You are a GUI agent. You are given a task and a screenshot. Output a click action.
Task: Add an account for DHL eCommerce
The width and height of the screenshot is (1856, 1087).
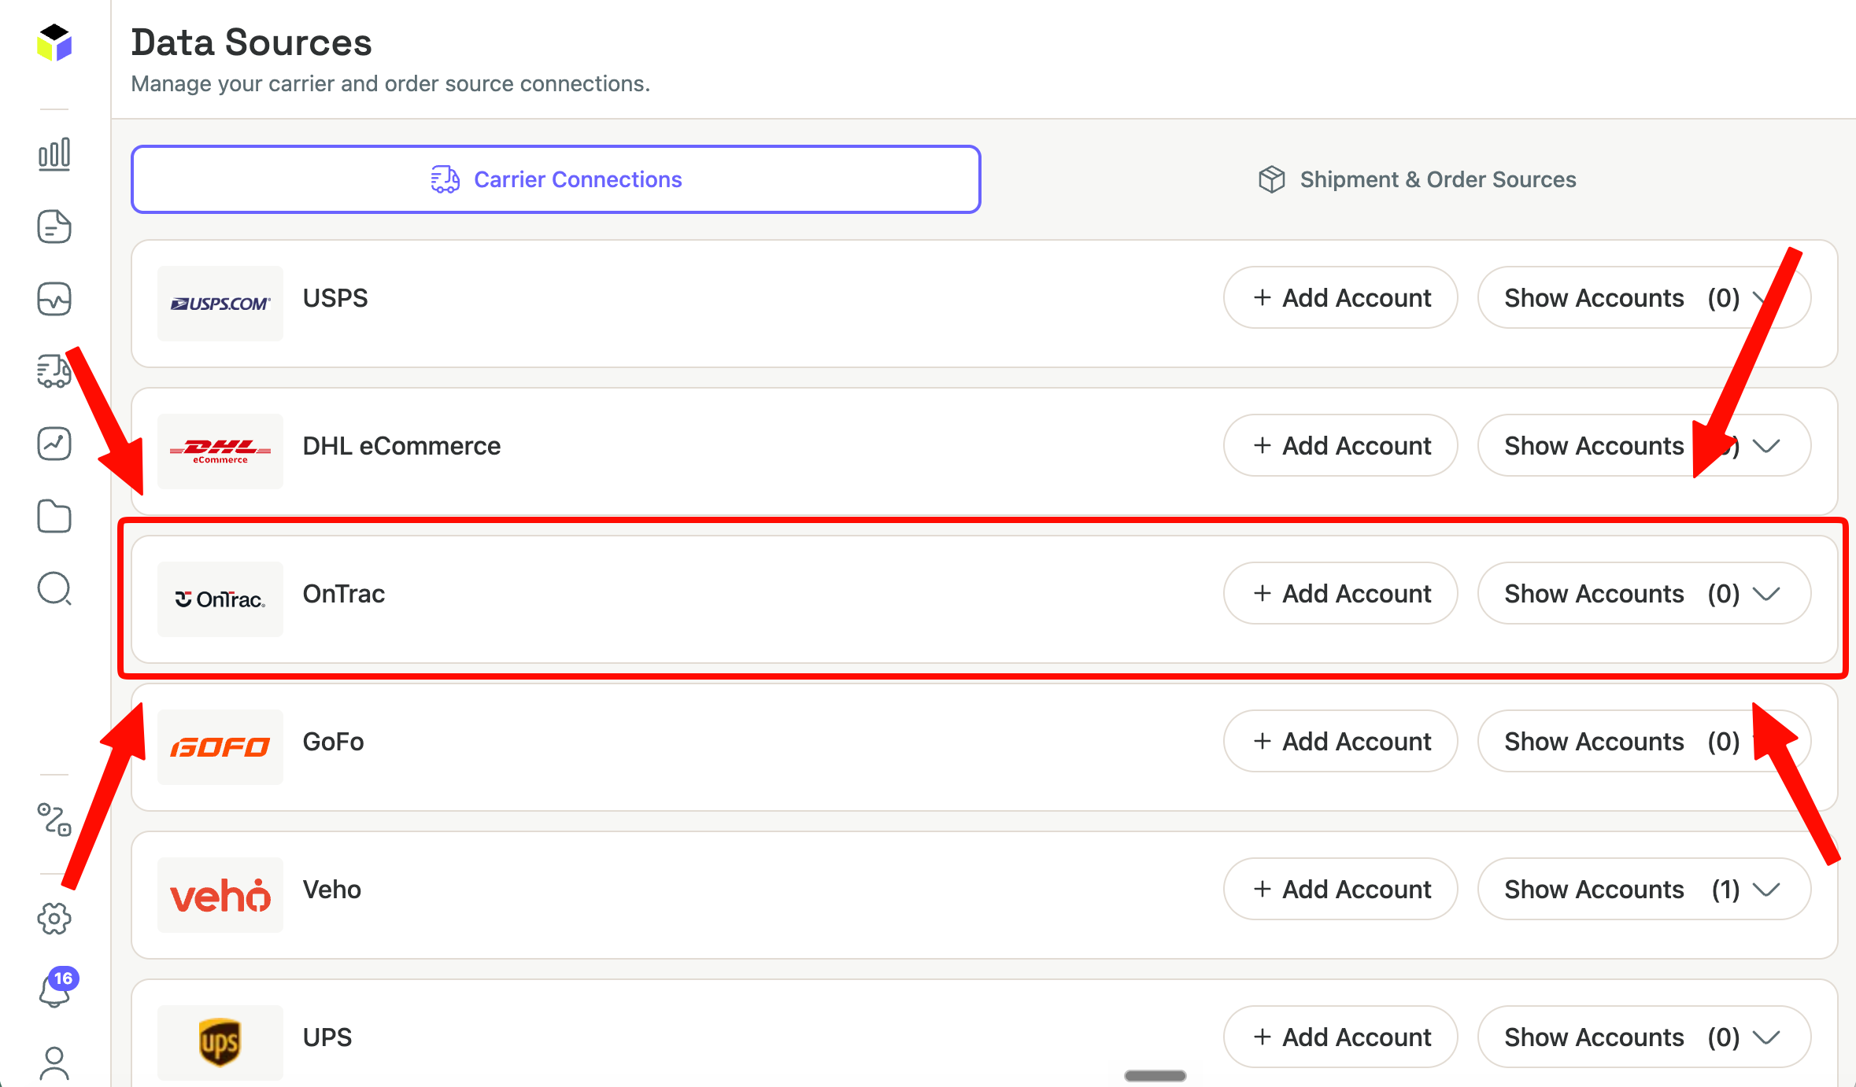click(x=1340, y=445)
